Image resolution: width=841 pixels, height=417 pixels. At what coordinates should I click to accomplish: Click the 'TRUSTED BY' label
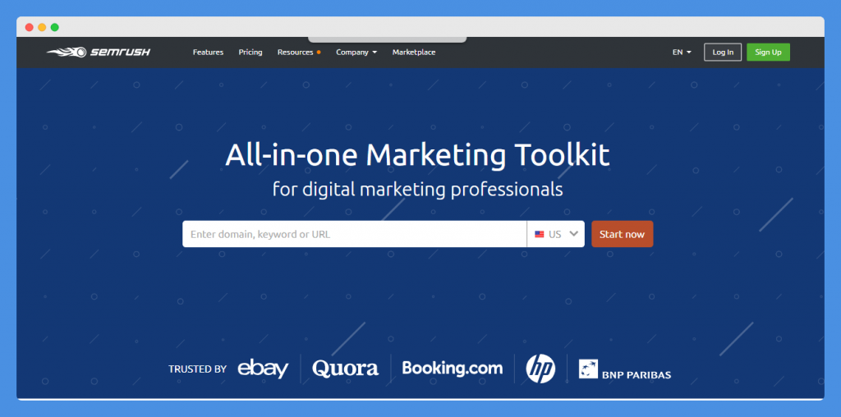(197, 369)
